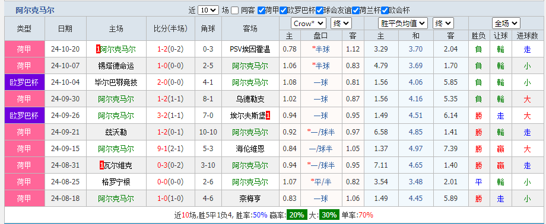Open 海伦维恩 team link

coord(250,149)
